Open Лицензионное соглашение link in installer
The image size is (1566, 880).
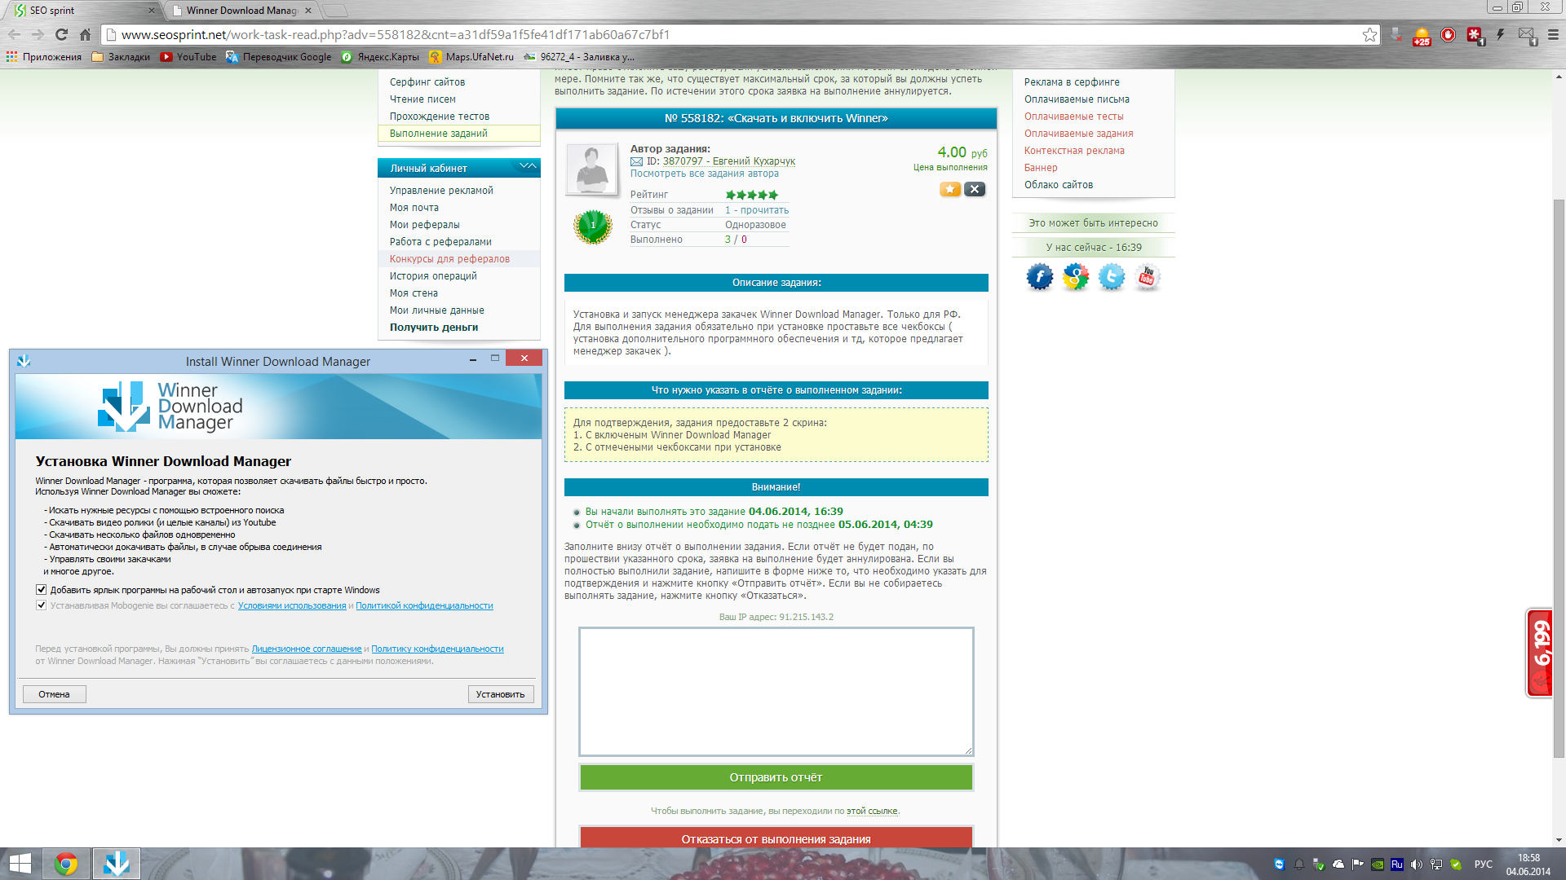coord(307,649)
